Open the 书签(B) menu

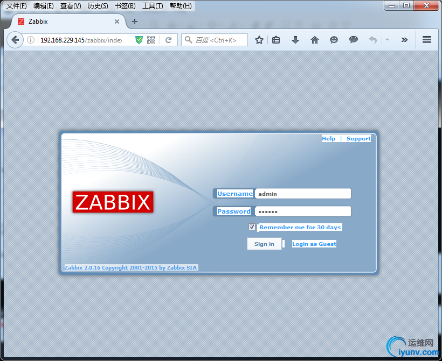pyautogui.click(x=125, y=6)
